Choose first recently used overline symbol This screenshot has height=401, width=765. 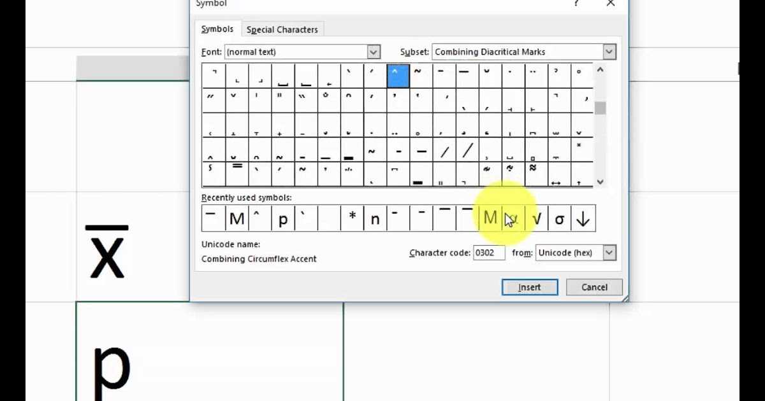pyautogui.click(x=213, y=218)
